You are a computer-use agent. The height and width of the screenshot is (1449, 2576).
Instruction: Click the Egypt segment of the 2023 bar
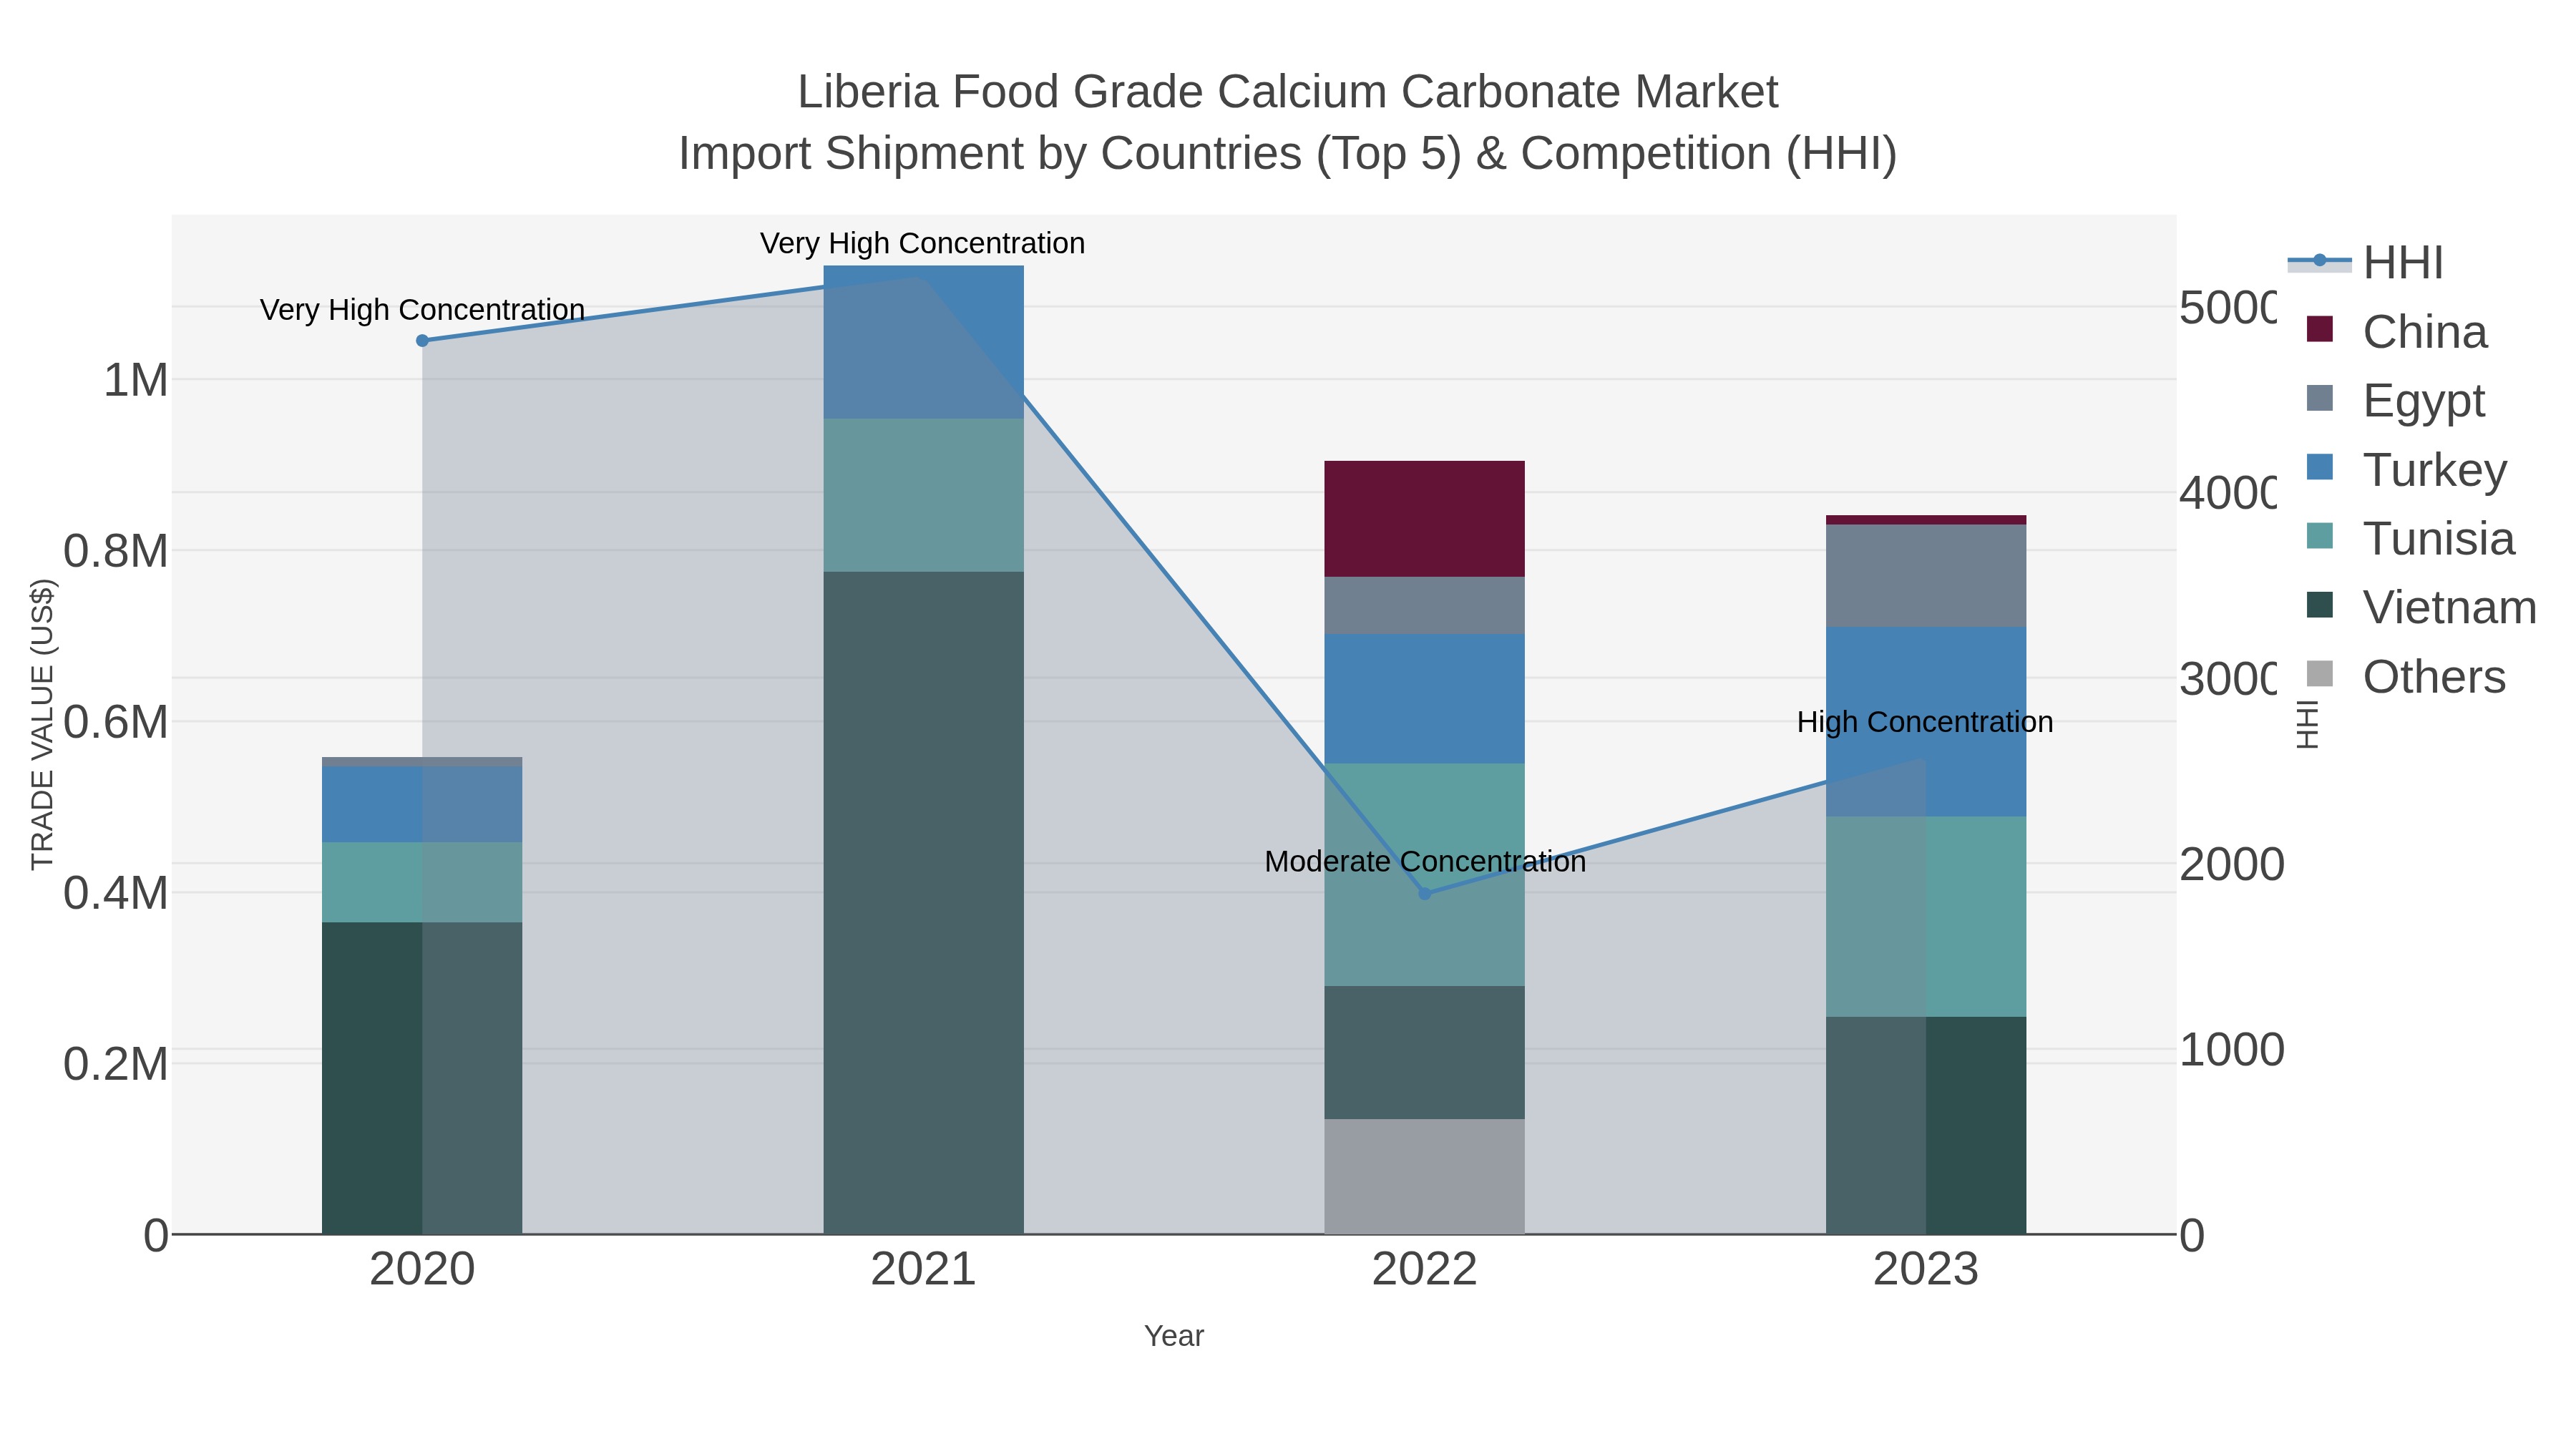pos(1926,576)
